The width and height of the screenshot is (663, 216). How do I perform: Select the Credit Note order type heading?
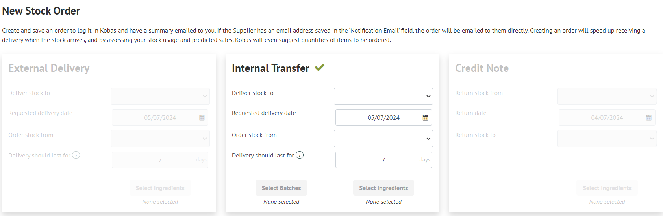(x=482, y=68)
